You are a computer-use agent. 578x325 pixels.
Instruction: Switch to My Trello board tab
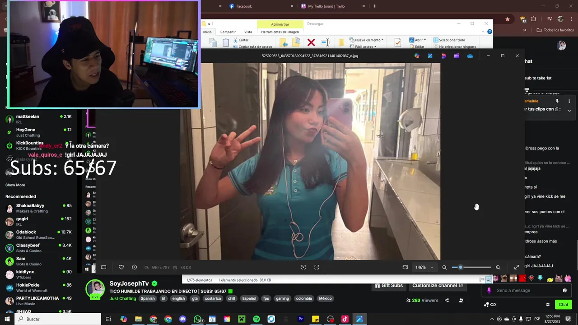(333, 6)
